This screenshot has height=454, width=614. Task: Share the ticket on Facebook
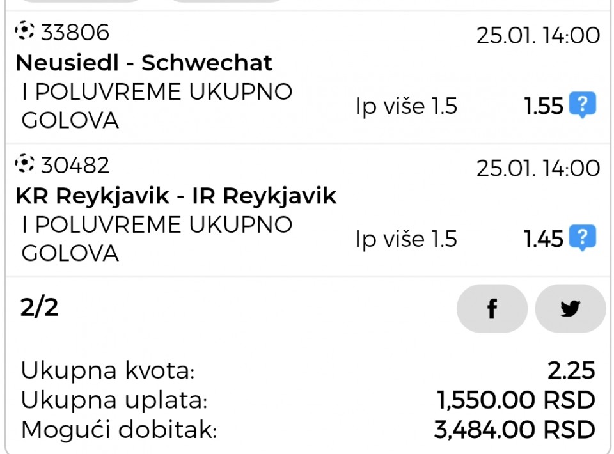(x=492, y=308)
